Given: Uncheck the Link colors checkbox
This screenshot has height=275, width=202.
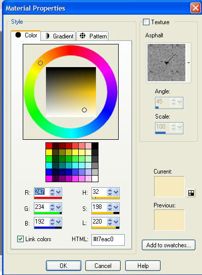Looking at the screenshot, I should click(20, 239).
